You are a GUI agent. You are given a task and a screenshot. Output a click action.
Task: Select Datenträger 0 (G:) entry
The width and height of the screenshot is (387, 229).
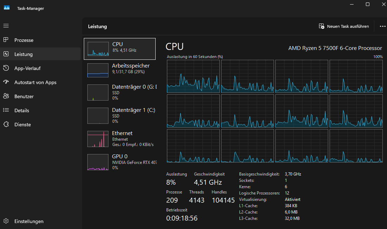point(120,92)
